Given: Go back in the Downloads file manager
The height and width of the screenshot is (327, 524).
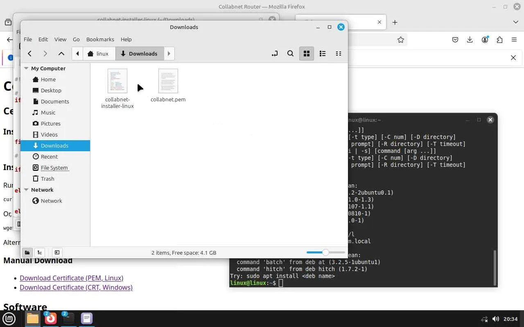Looking at the screenshot, I should click(29, 54).
